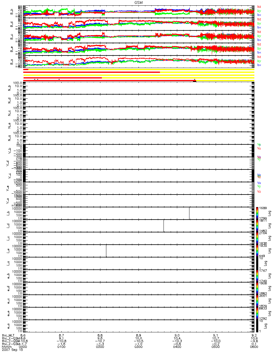
Task: Select the B_c panel axis label
Action: pos(12,37)
